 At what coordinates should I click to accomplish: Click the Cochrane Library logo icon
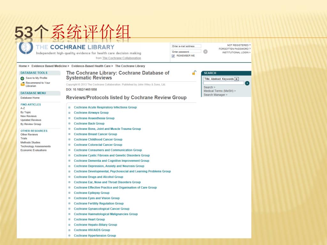26,48
